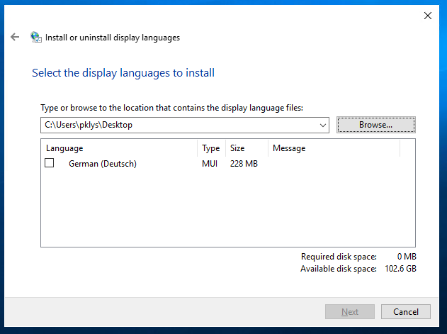Click the 'Select the display languages to install' heading
The width and height of the screenshot is (447, 334).
(123, 72)
